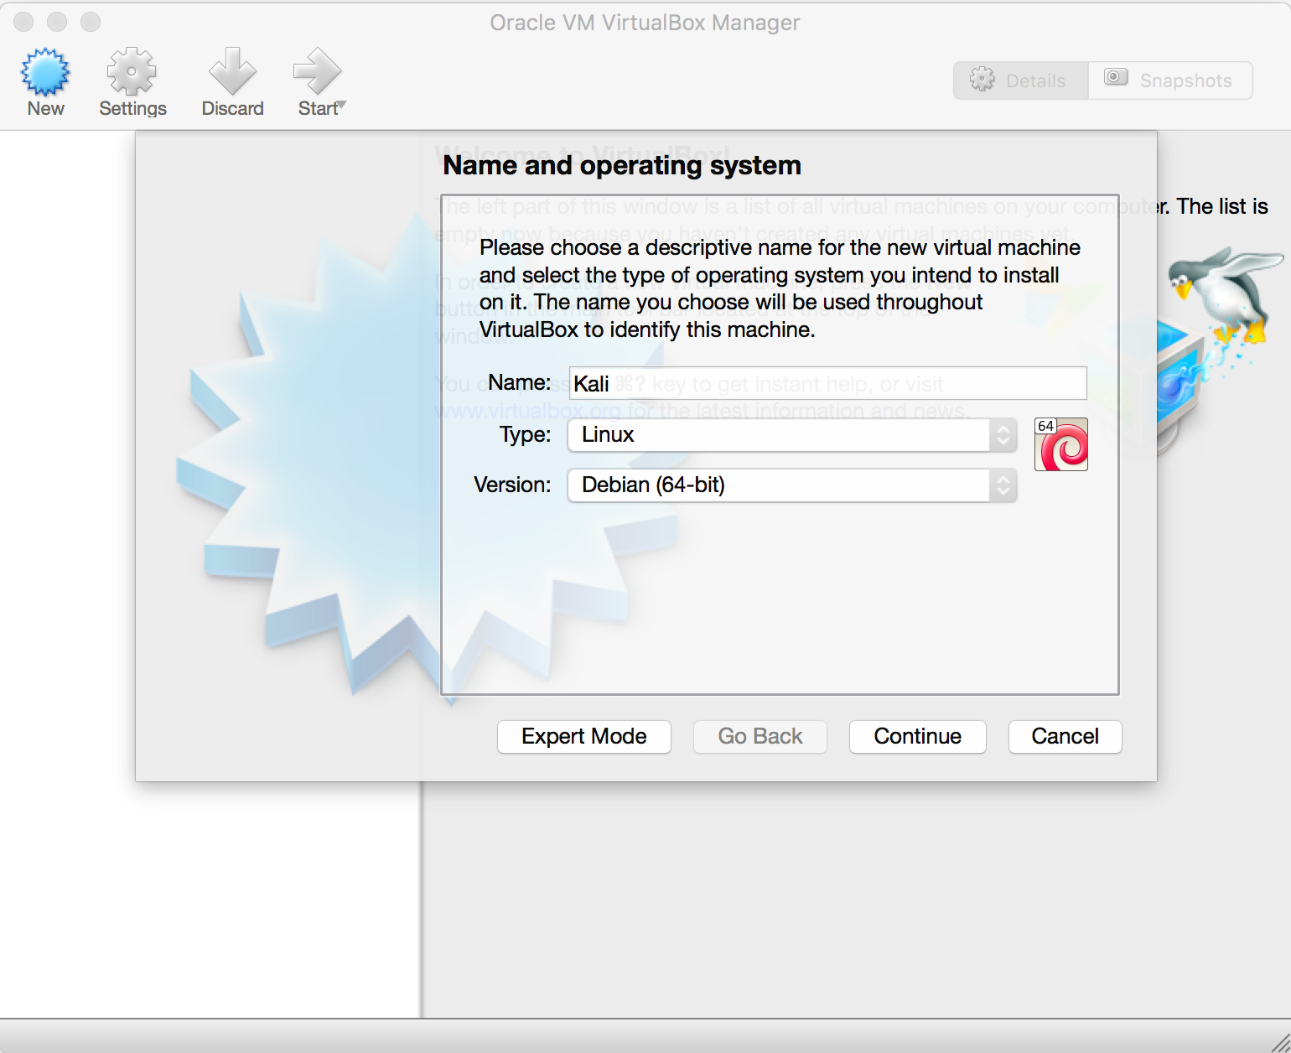Click the window title Oracle VM VirtualBox Manager

pyautogui.click(x=645, y=23)
